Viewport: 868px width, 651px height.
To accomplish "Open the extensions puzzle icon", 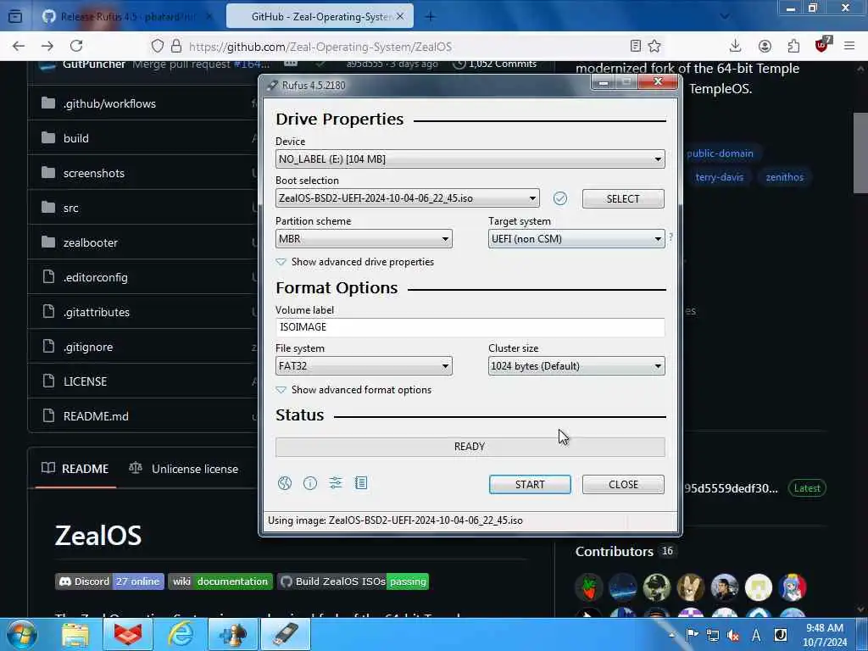I will click(x=793, y=46).
